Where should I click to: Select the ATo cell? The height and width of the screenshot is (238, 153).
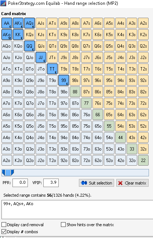pyautogui.click(x=7, y=69)
